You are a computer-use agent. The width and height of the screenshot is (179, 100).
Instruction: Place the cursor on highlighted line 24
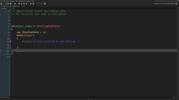coord(94,51)
